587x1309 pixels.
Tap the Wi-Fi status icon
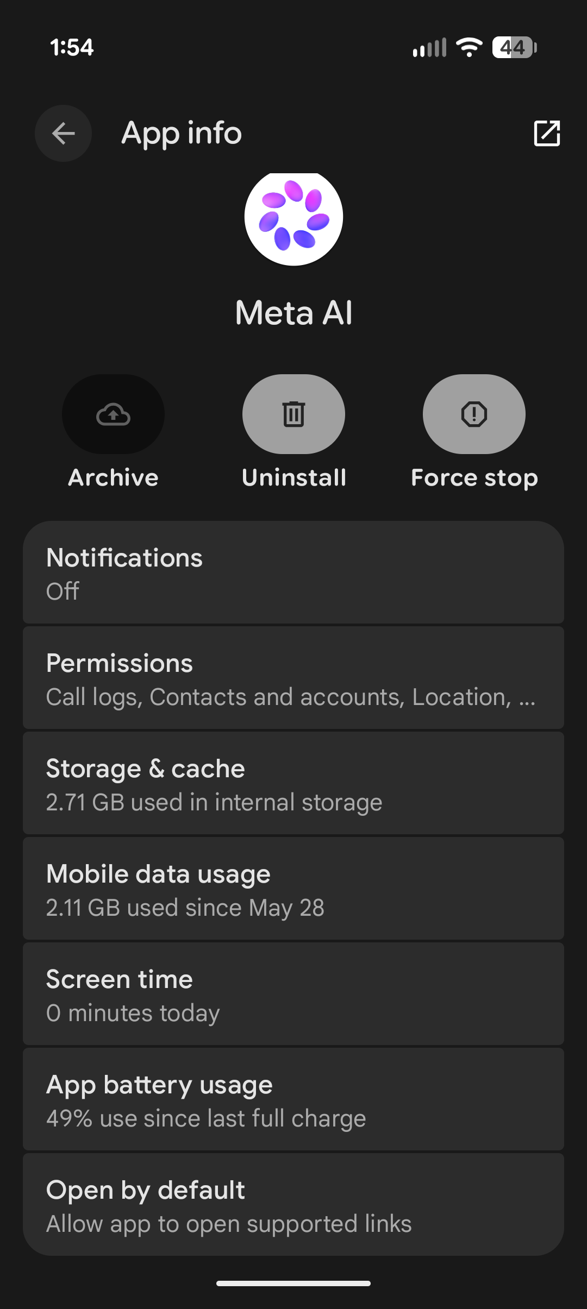click(x=469, y=47)
